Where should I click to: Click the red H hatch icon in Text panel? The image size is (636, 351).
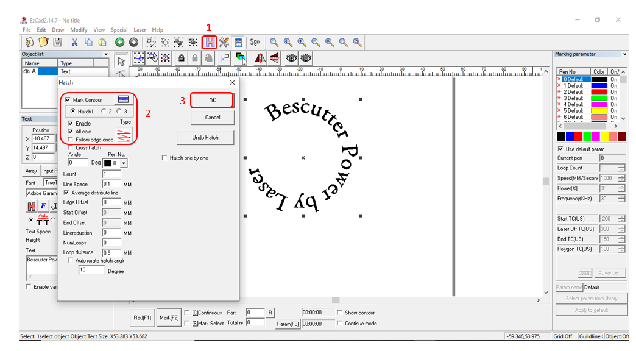click(x=31, y=206)
